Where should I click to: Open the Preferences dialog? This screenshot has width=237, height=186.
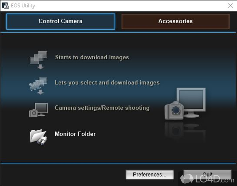pos(150,174)
